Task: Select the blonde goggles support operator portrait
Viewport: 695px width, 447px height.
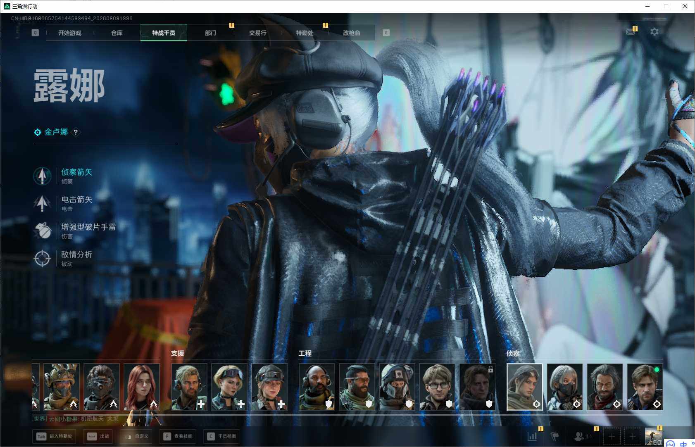Action: [229, 387]
